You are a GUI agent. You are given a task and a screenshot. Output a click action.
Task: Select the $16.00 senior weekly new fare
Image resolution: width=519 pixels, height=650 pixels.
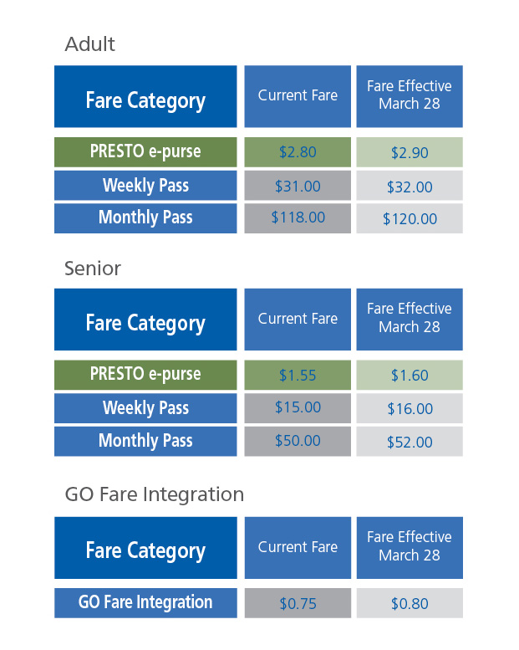pyautogui.click(x=410, y=408)
